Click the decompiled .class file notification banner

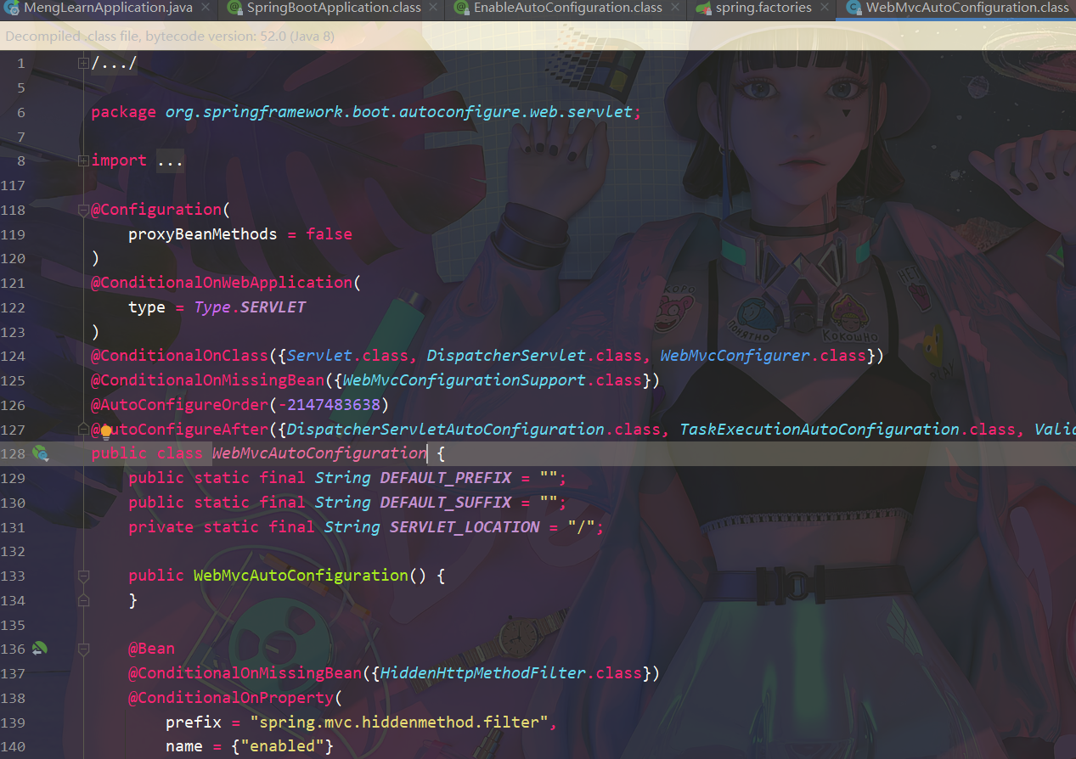(538, 37)
